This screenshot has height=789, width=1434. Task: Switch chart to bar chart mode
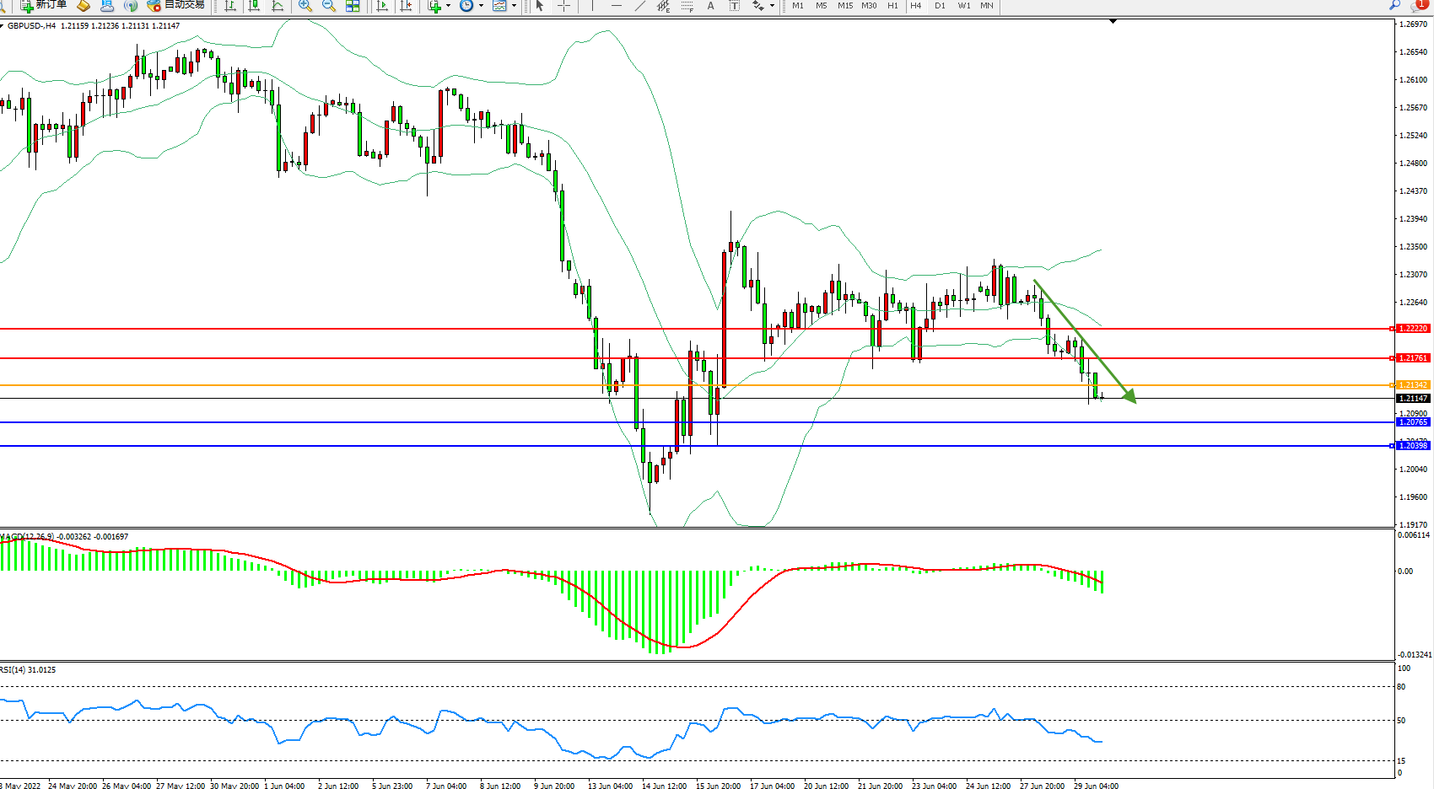coord(229,6)
